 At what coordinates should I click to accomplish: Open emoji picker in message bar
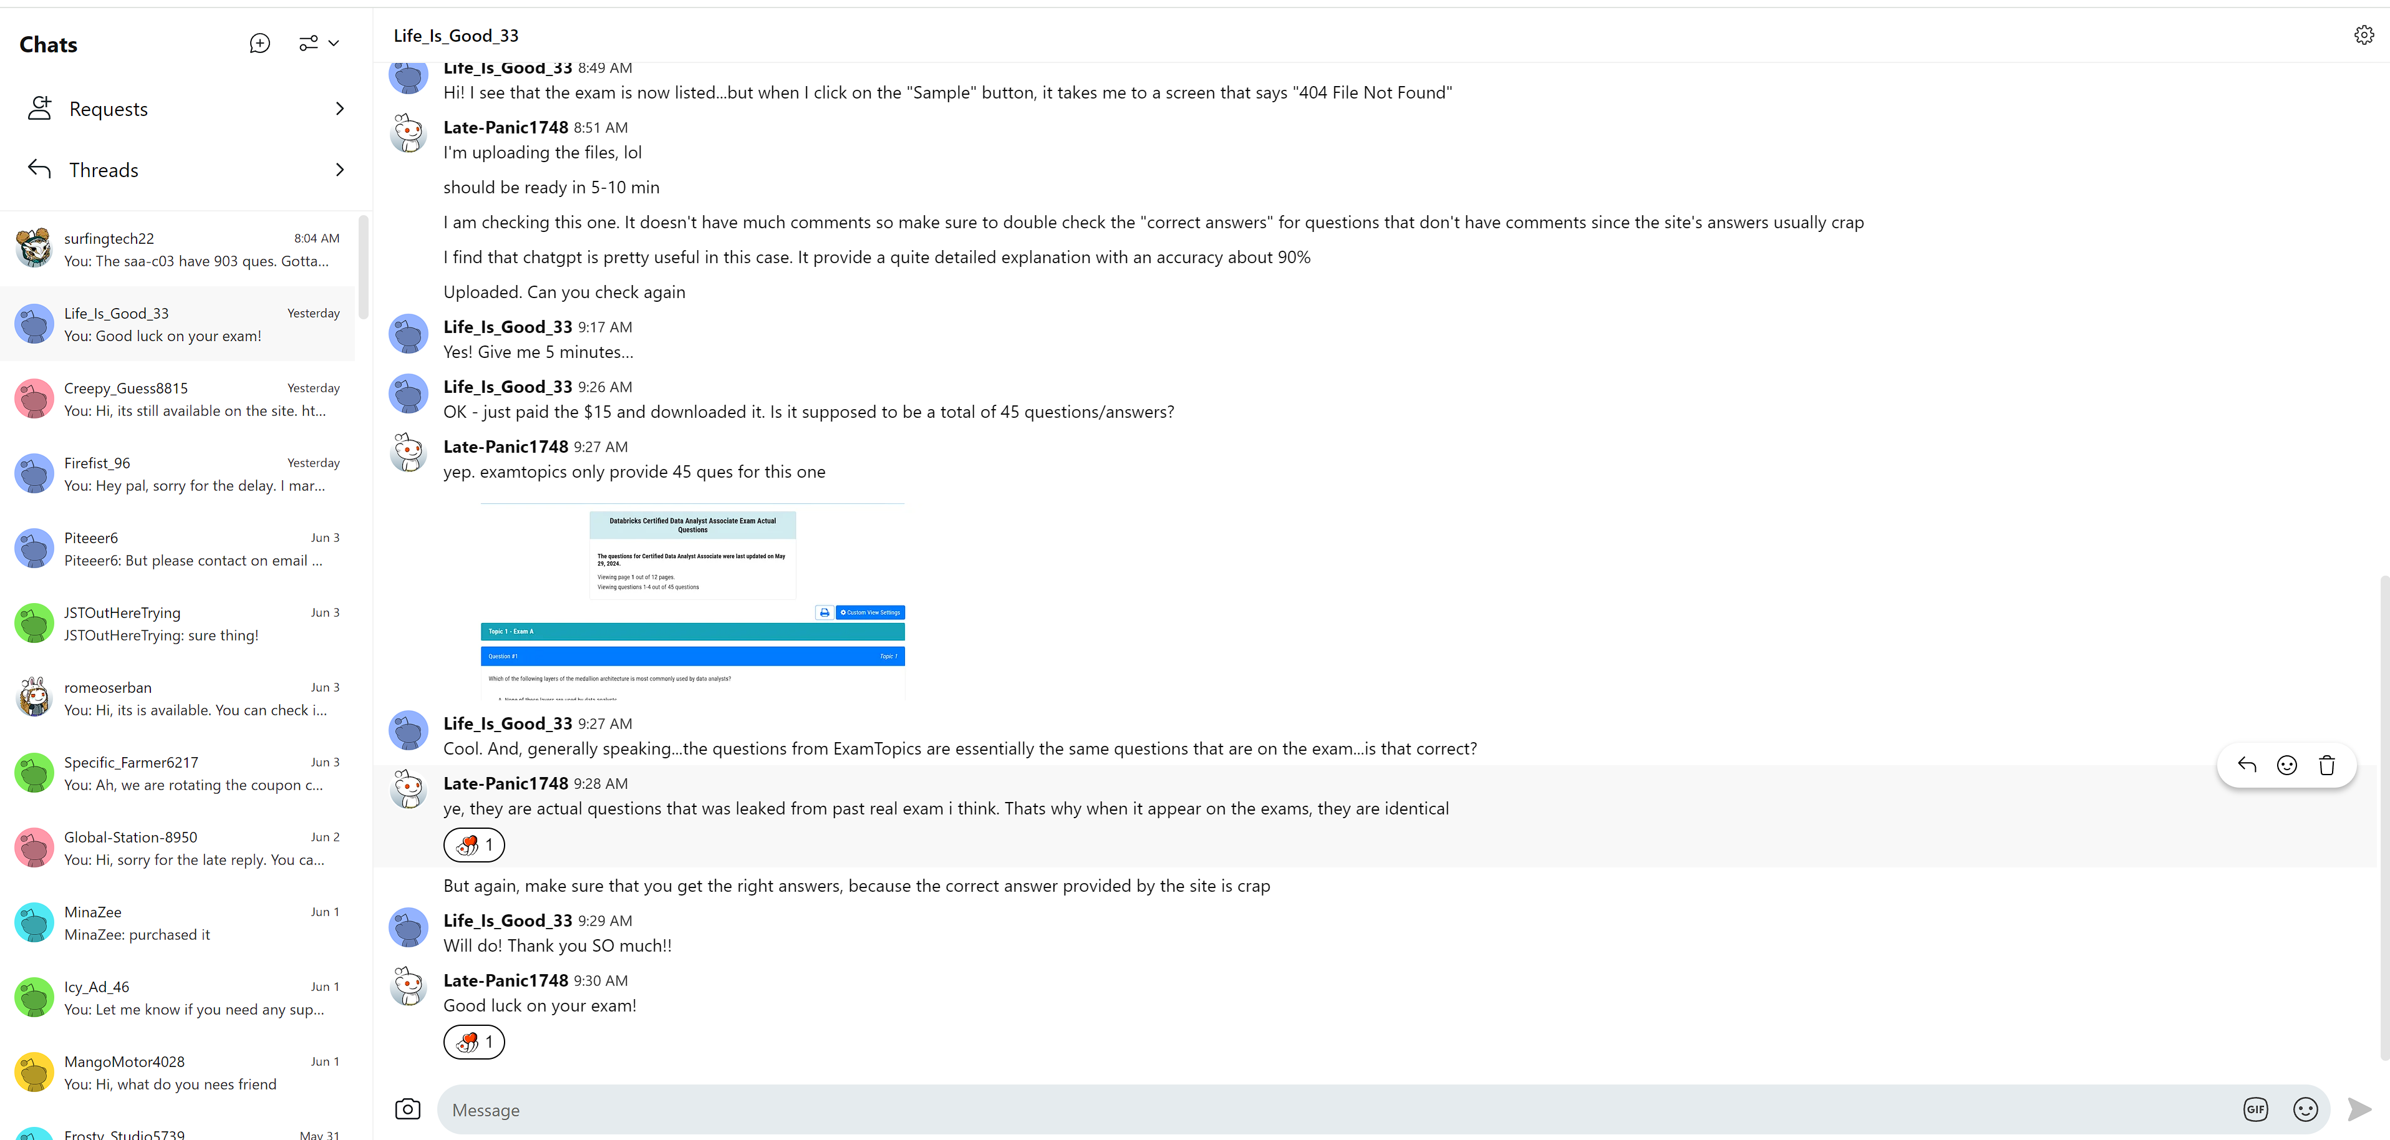pos(2306,1109)
